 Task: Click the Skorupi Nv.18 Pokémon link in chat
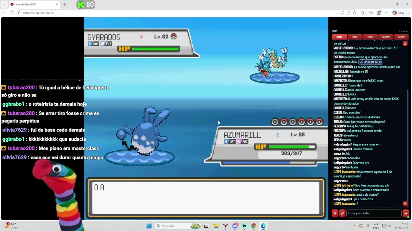tap(371, 62)
